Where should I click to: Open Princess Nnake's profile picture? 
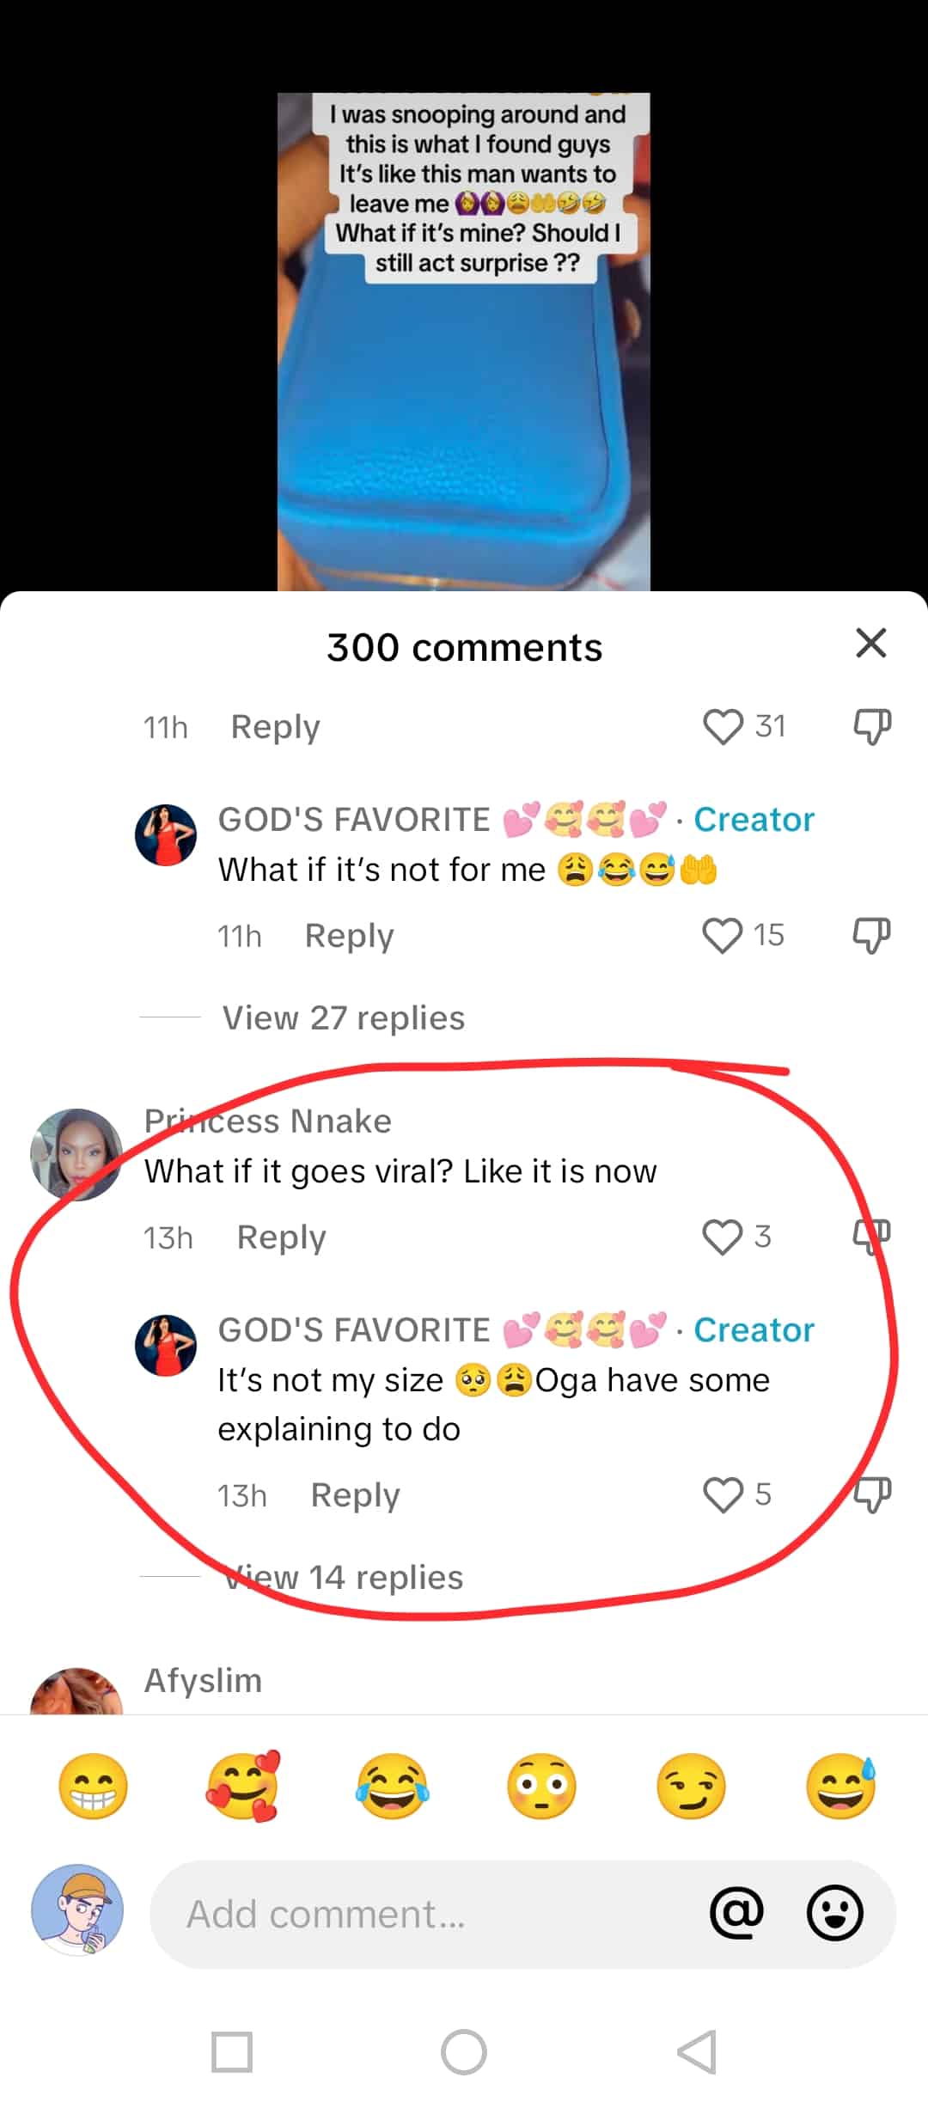click(x=76, y=1154)
